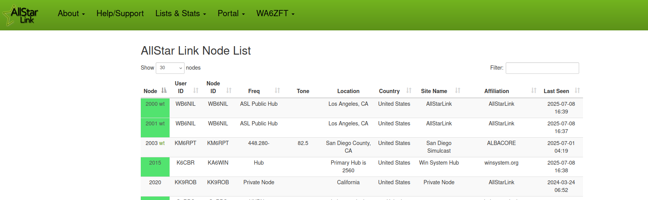The width and height of the screenshot is (648, 200).
Task: Open node 2020 link
Action: tap(155, 182)
